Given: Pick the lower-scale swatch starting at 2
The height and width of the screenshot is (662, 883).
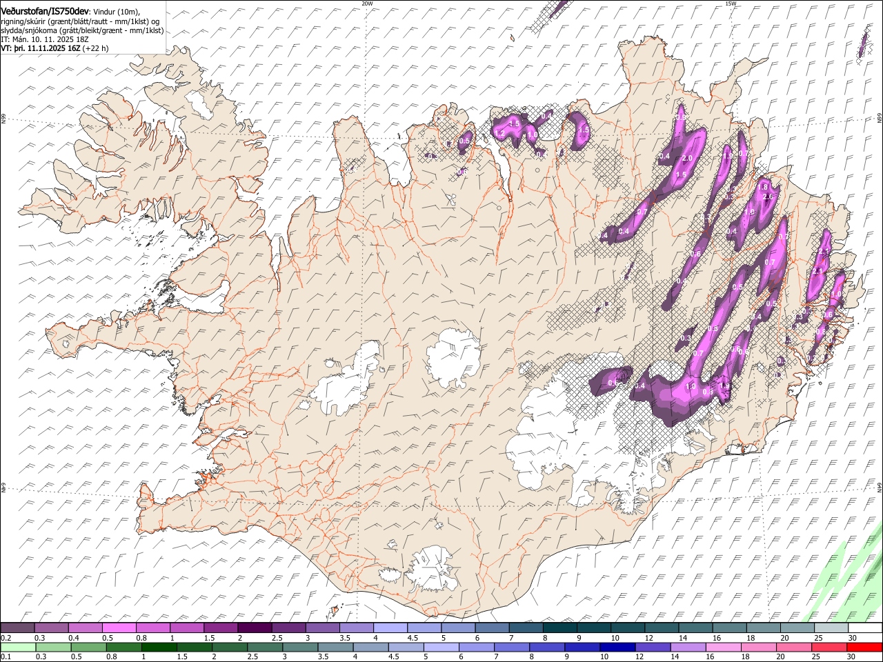Looking at the screenshot, I should pyautogui.click(x=229, y=647).
